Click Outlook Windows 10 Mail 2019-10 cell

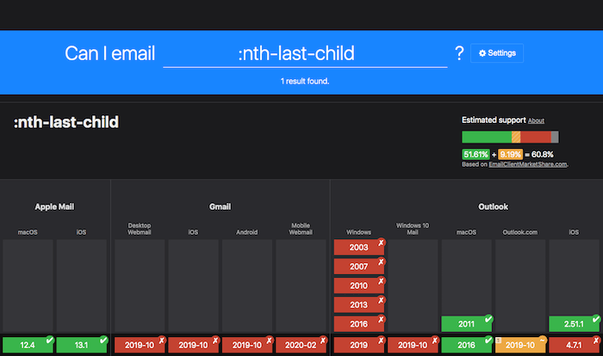tap(413, 345)
